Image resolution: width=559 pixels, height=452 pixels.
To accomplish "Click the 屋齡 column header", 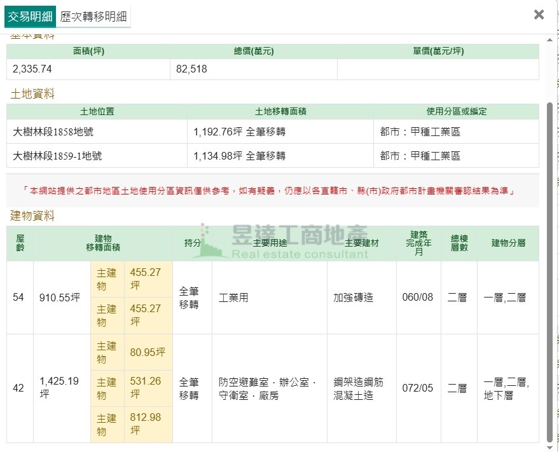I will (20, 243).
